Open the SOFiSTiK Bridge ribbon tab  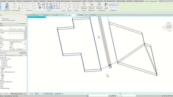click(121, 1)
